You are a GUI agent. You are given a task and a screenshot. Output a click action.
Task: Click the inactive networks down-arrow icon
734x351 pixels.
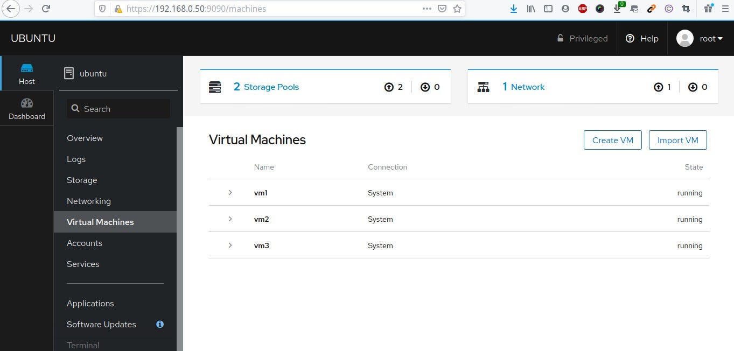coord(693,87)
